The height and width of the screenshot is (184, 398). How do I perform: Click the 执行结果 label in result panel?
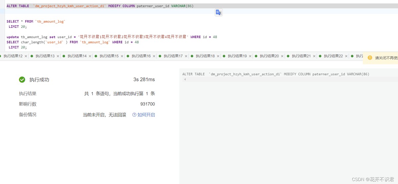pos(28,94)
